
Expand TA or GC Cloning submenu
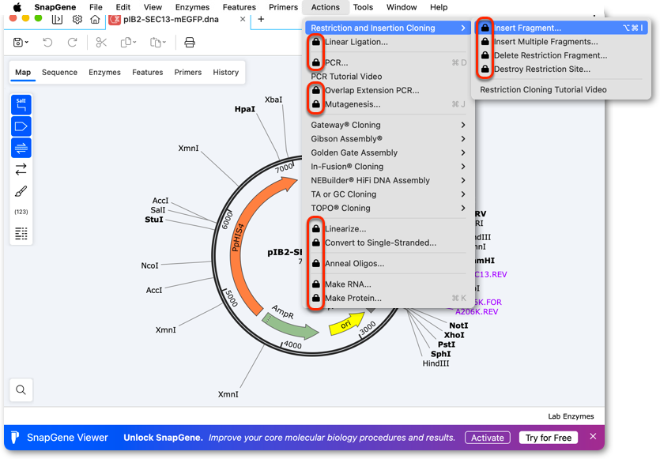[x=387, y=194]
